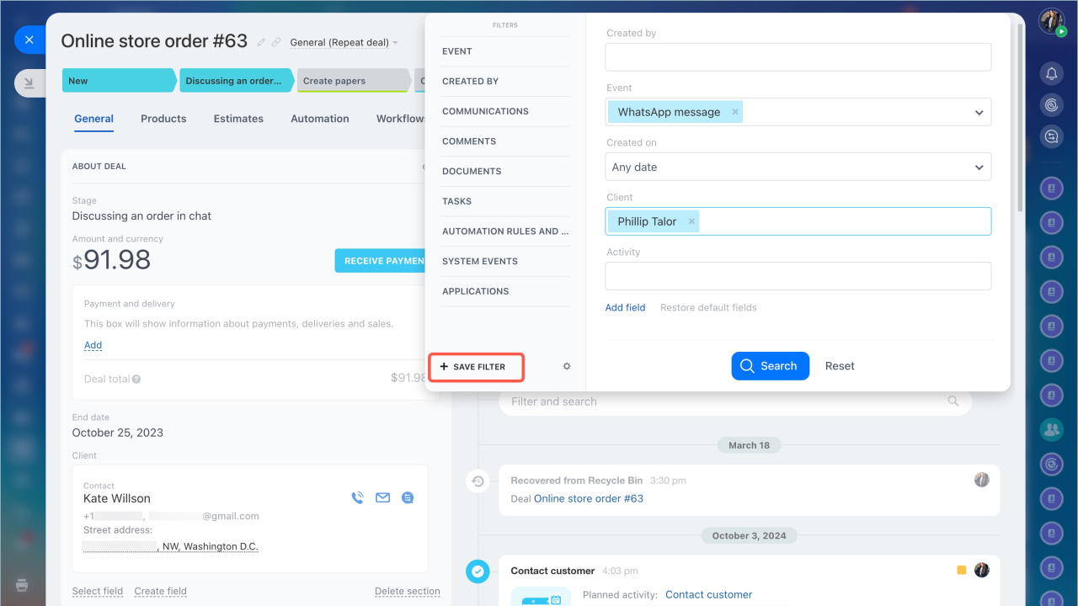Click the filter settings gear icon

click(567, 366)
